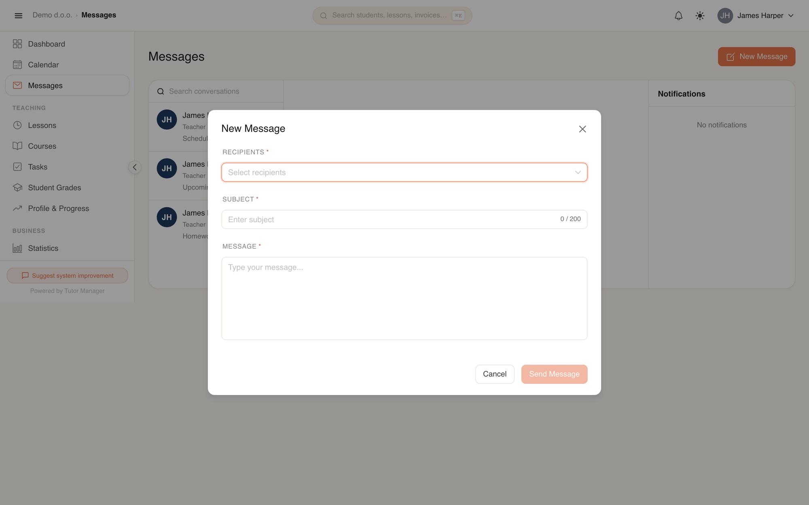Screen dimensions: 809x505
Task: Click the Calendar icon in sidebar
Action: tap(17, 65)
